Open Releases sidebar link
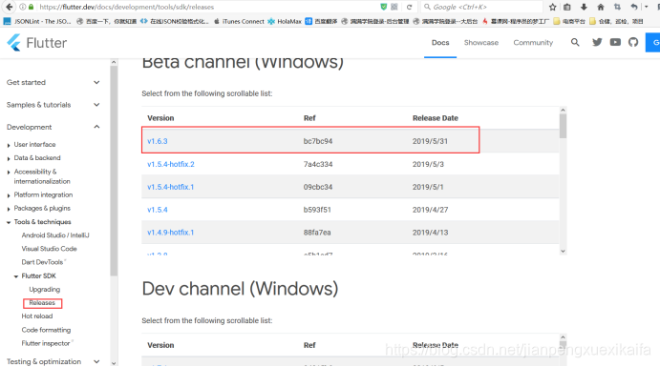This screenshot has height=367, width=660. point(42,303)
